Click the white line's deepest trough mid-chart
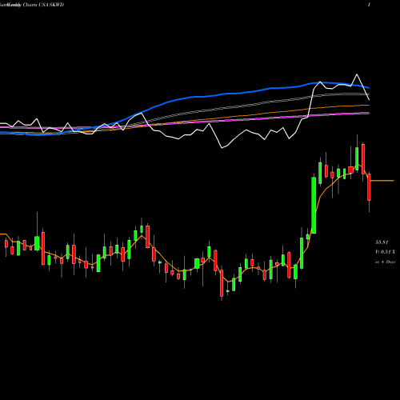Image resolution: width=400 pixels, height=400 pixels. (222, 148)
